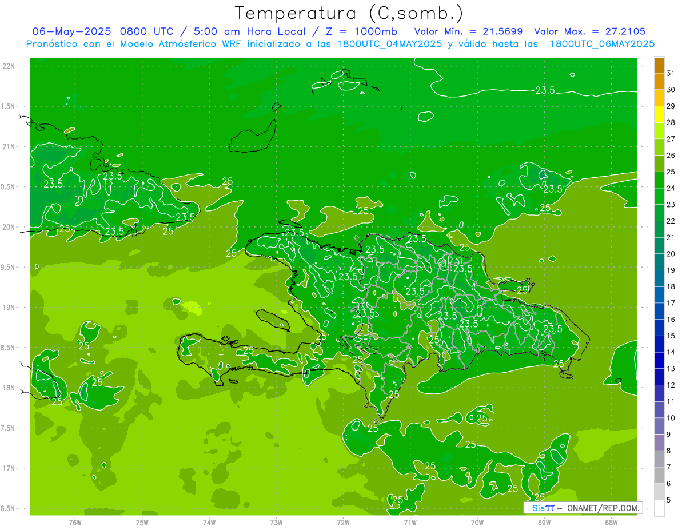Click the "28" label on color scale
The image size is (686, 530).
[x=671, y=122]
